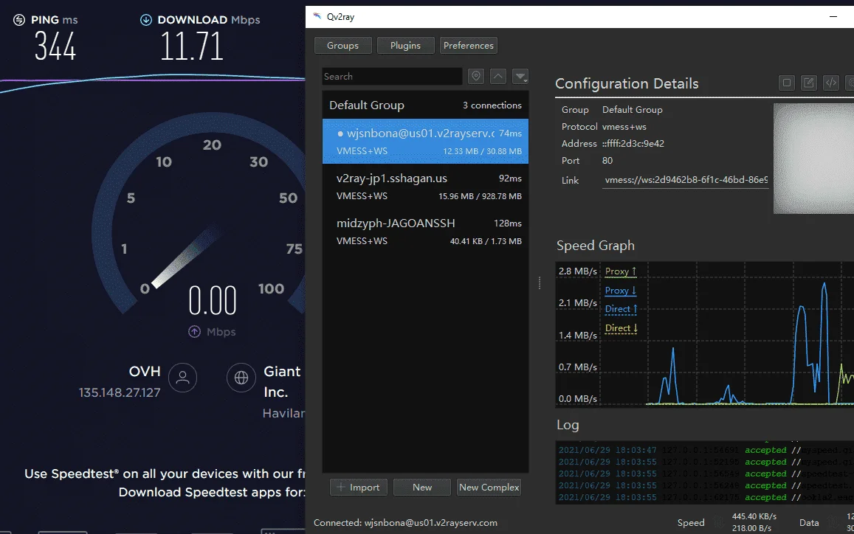Click the '218.00 B/s' speed value
This screenshot has height=534, width=854.
(x=751, y=528)
